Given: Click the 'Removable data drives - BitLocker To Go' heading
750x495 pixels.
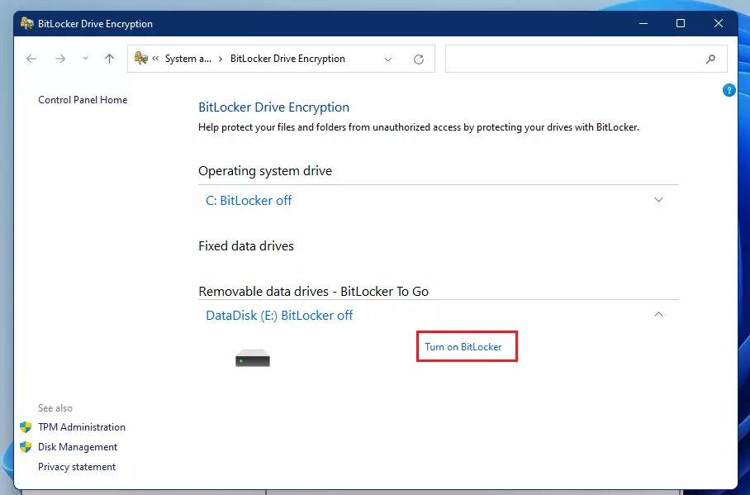Looking at the screenshot, I should [313, 292].
